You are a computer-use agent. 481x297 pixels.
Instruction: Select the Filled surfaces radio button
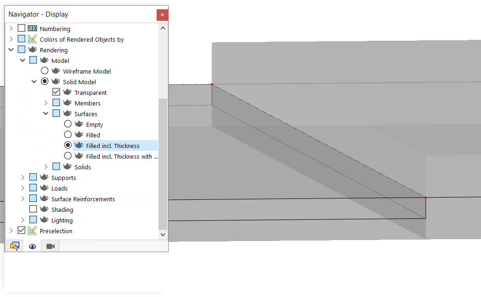click(68, 135)
